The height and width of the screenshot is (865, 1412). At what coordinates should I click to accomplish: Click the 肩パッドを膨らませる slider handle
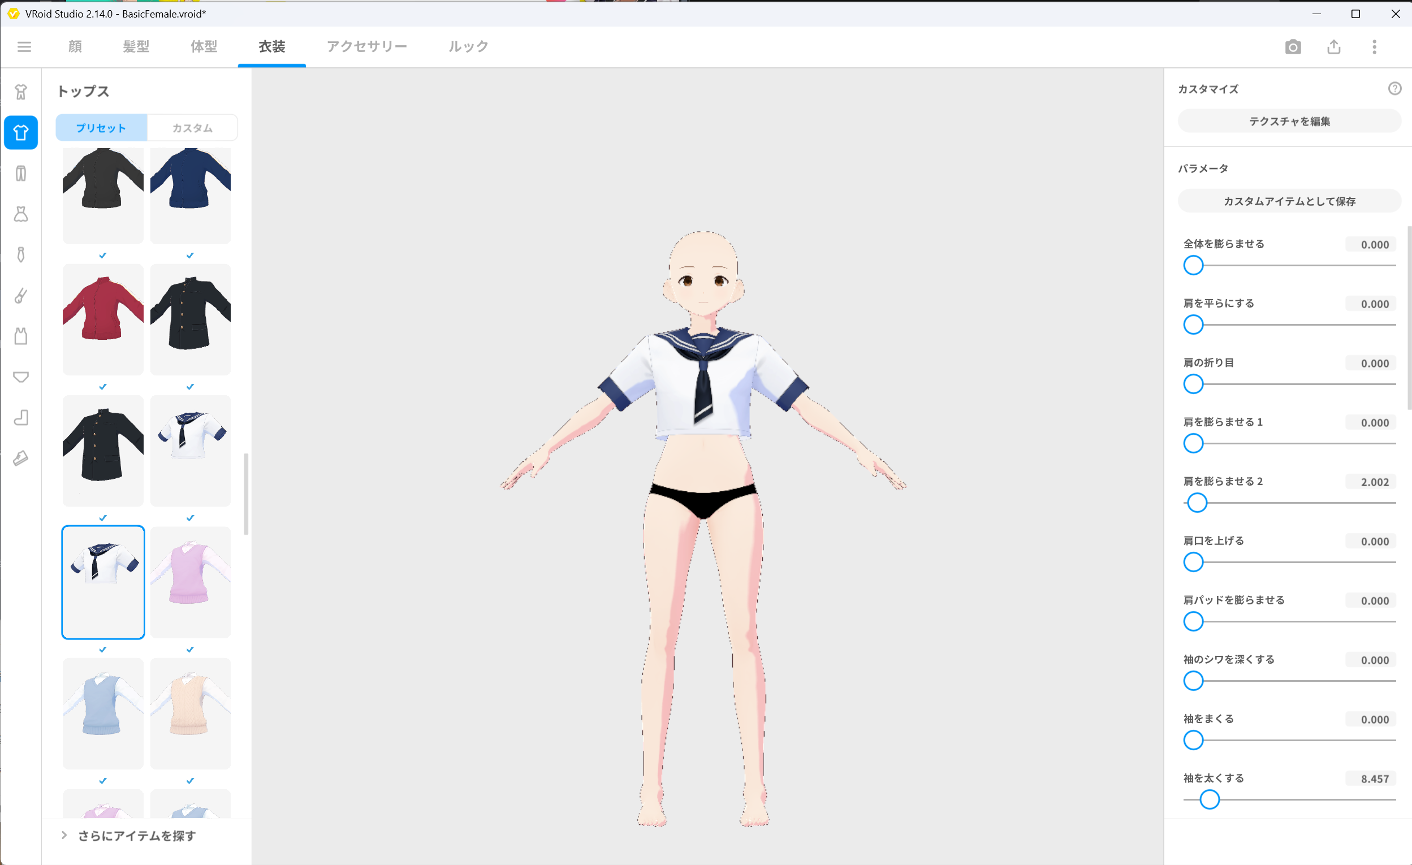pyautogui.click(x=1193, y=621)
